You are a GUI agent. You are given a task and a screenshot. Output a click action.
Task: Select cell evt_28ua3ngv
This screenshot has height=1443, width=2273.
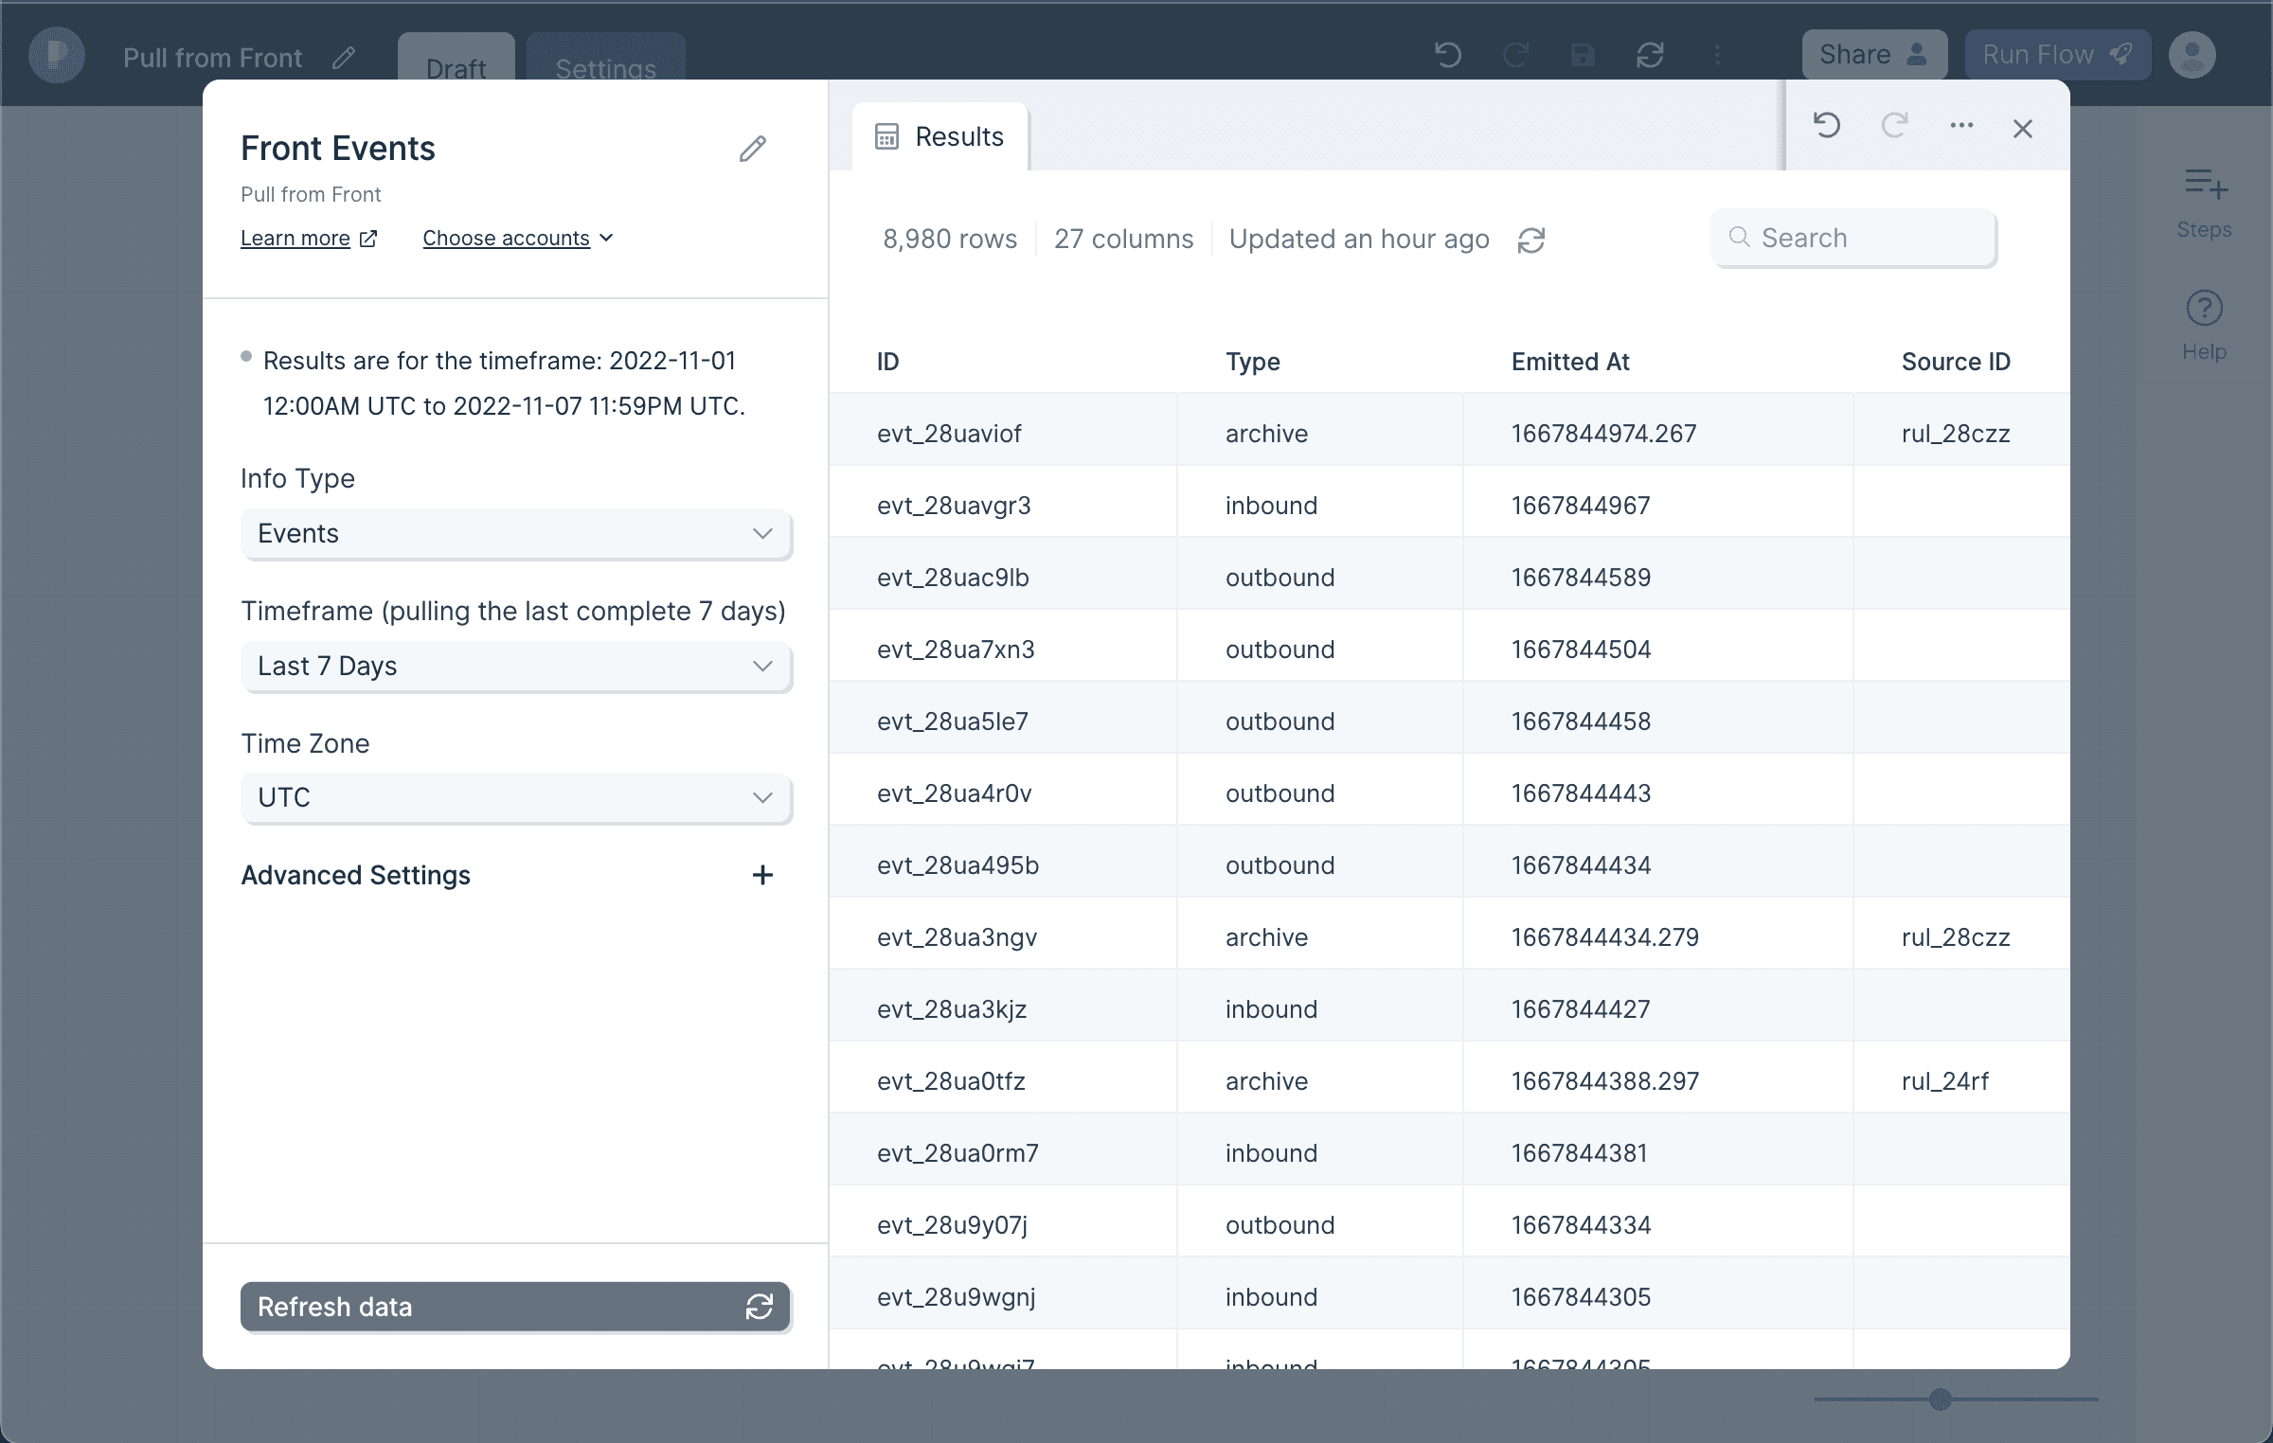[1003, 937]
